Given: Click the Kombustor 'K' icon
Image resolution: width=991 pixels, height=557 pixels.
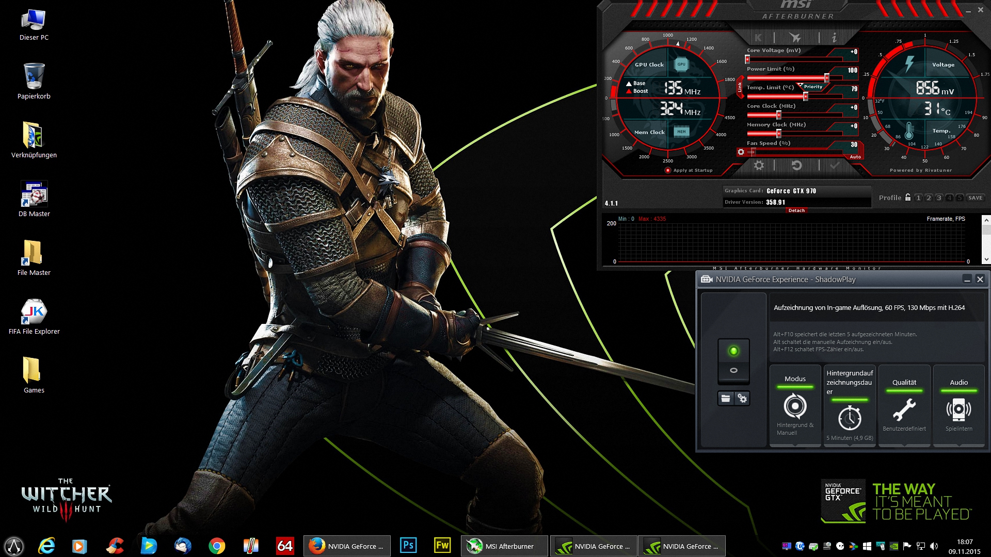Looking at the screenshot, I should click(x=758, y=37).
